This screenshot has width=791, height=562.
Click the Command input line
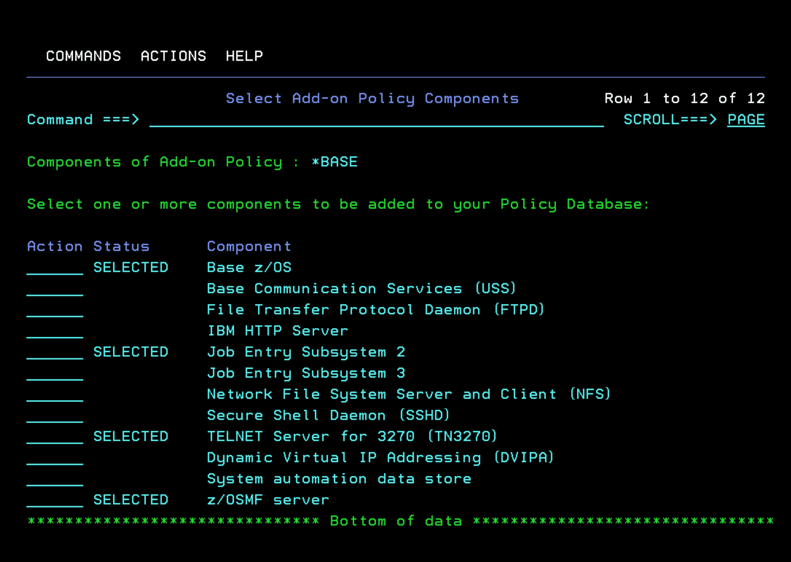point(376,120)
